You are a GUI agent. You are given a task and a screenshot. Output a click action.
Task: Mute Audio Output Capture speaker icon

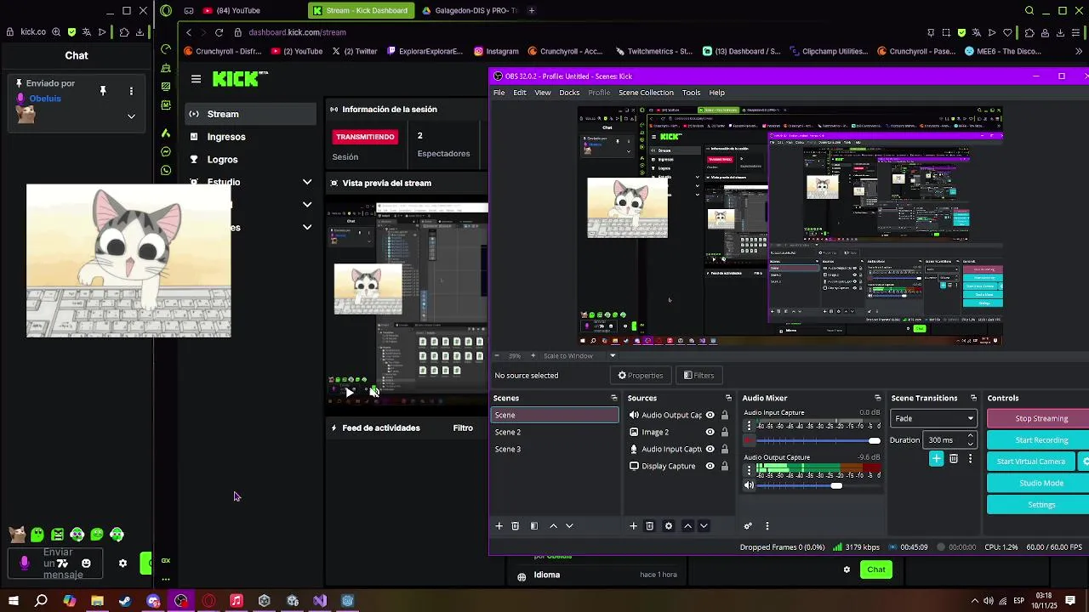(x=749, y=485)
